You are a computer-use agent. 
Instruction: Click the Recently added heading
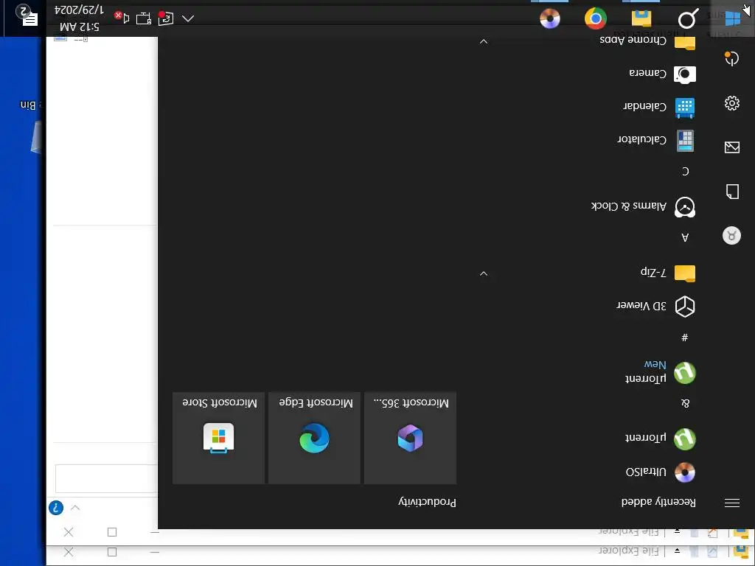click(658, 502)
